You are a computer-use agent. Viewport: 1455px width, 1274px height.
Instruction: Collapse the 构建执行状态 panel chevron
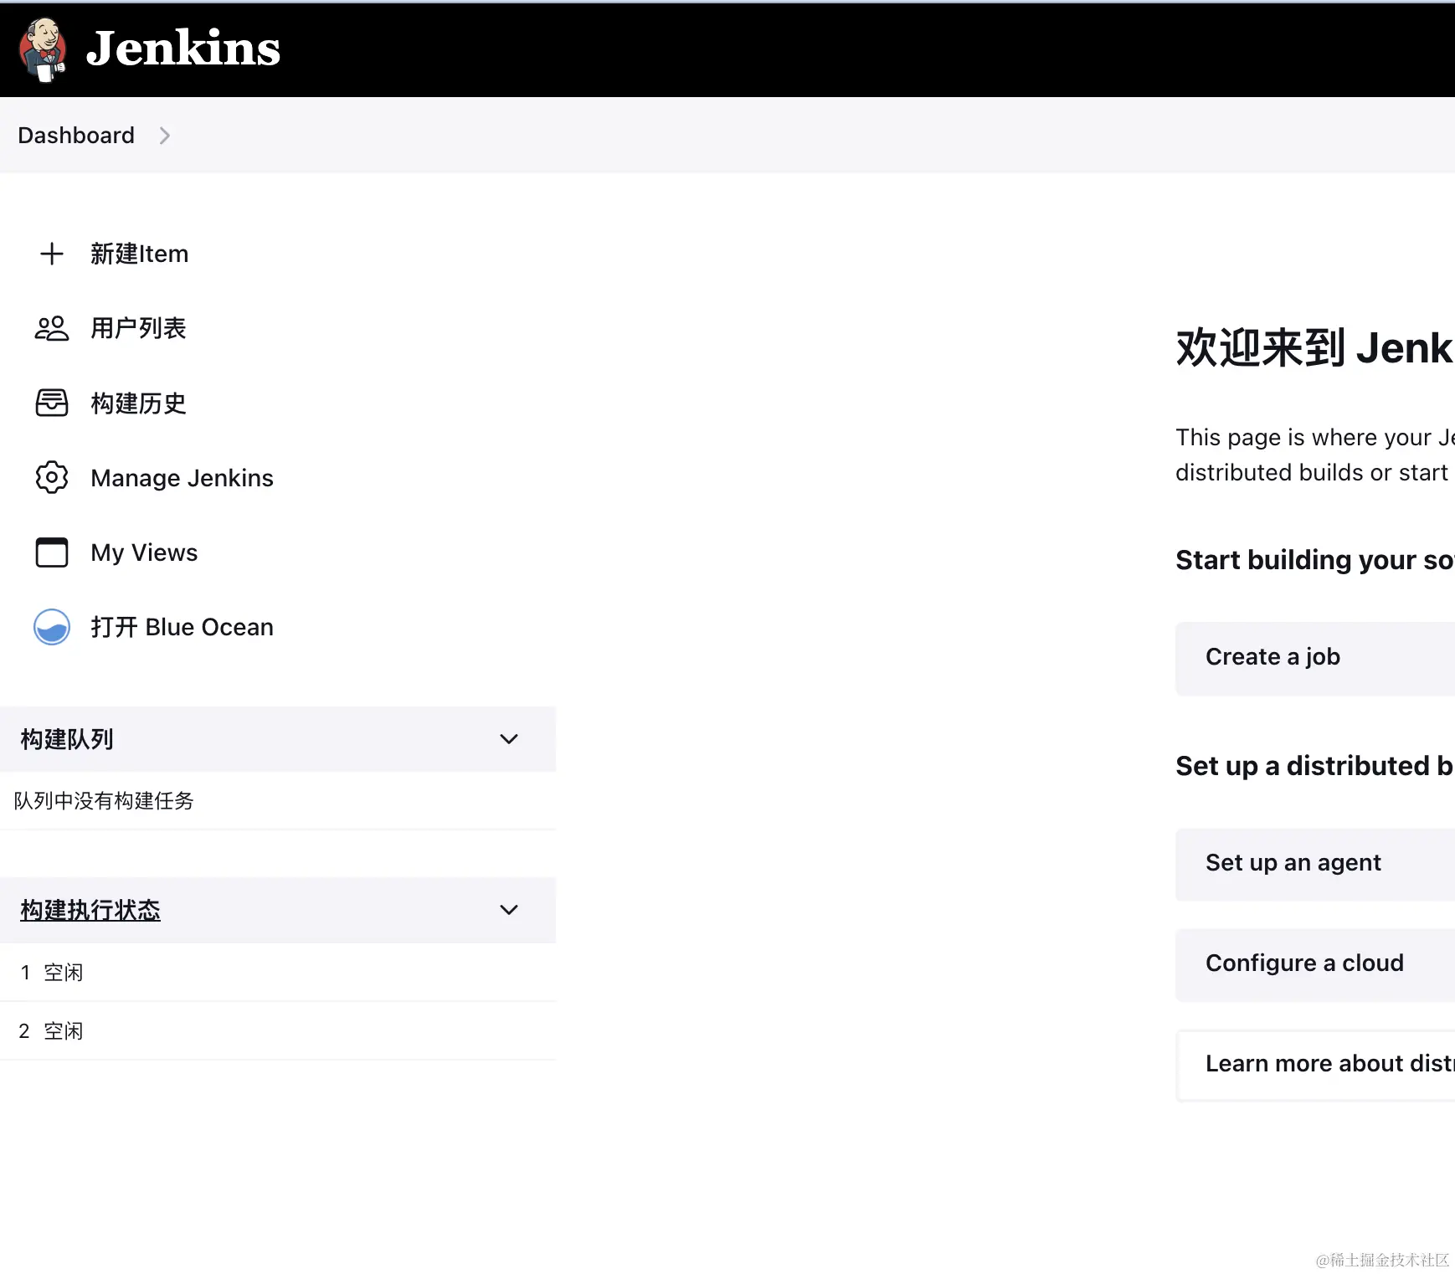(x=509, y=910)
